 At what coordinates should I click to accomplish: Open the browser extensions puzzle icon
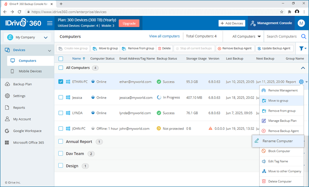pos(289,12)
